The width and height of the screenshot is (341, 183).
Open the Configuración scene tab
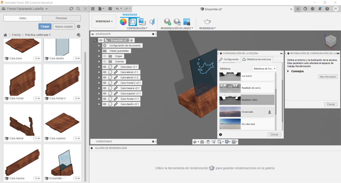229,59
